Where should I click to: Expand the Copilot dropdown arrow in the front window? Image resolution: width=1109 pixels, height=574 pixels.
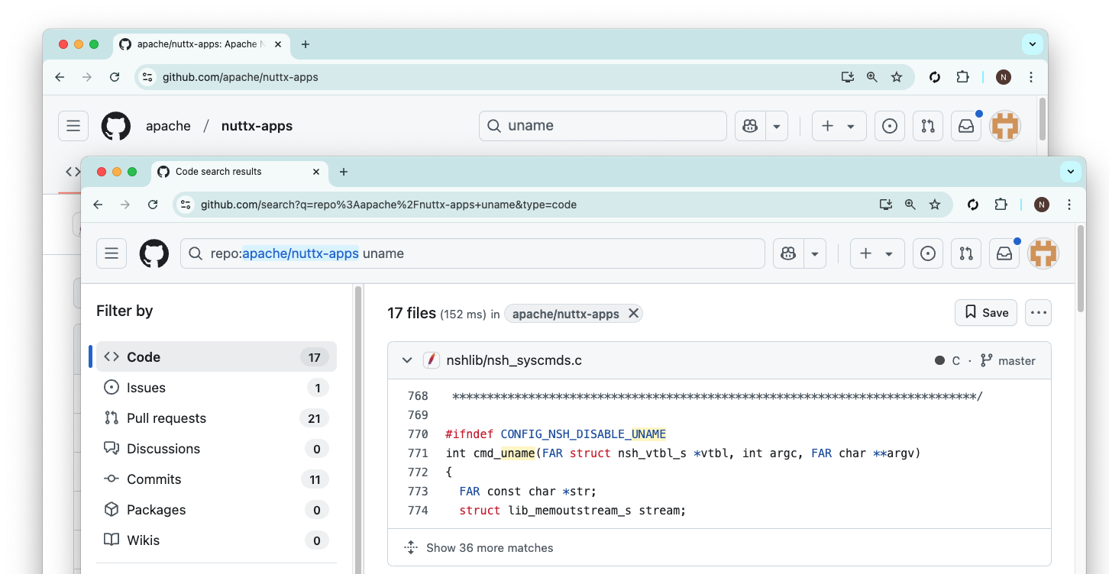click(816, 253)
